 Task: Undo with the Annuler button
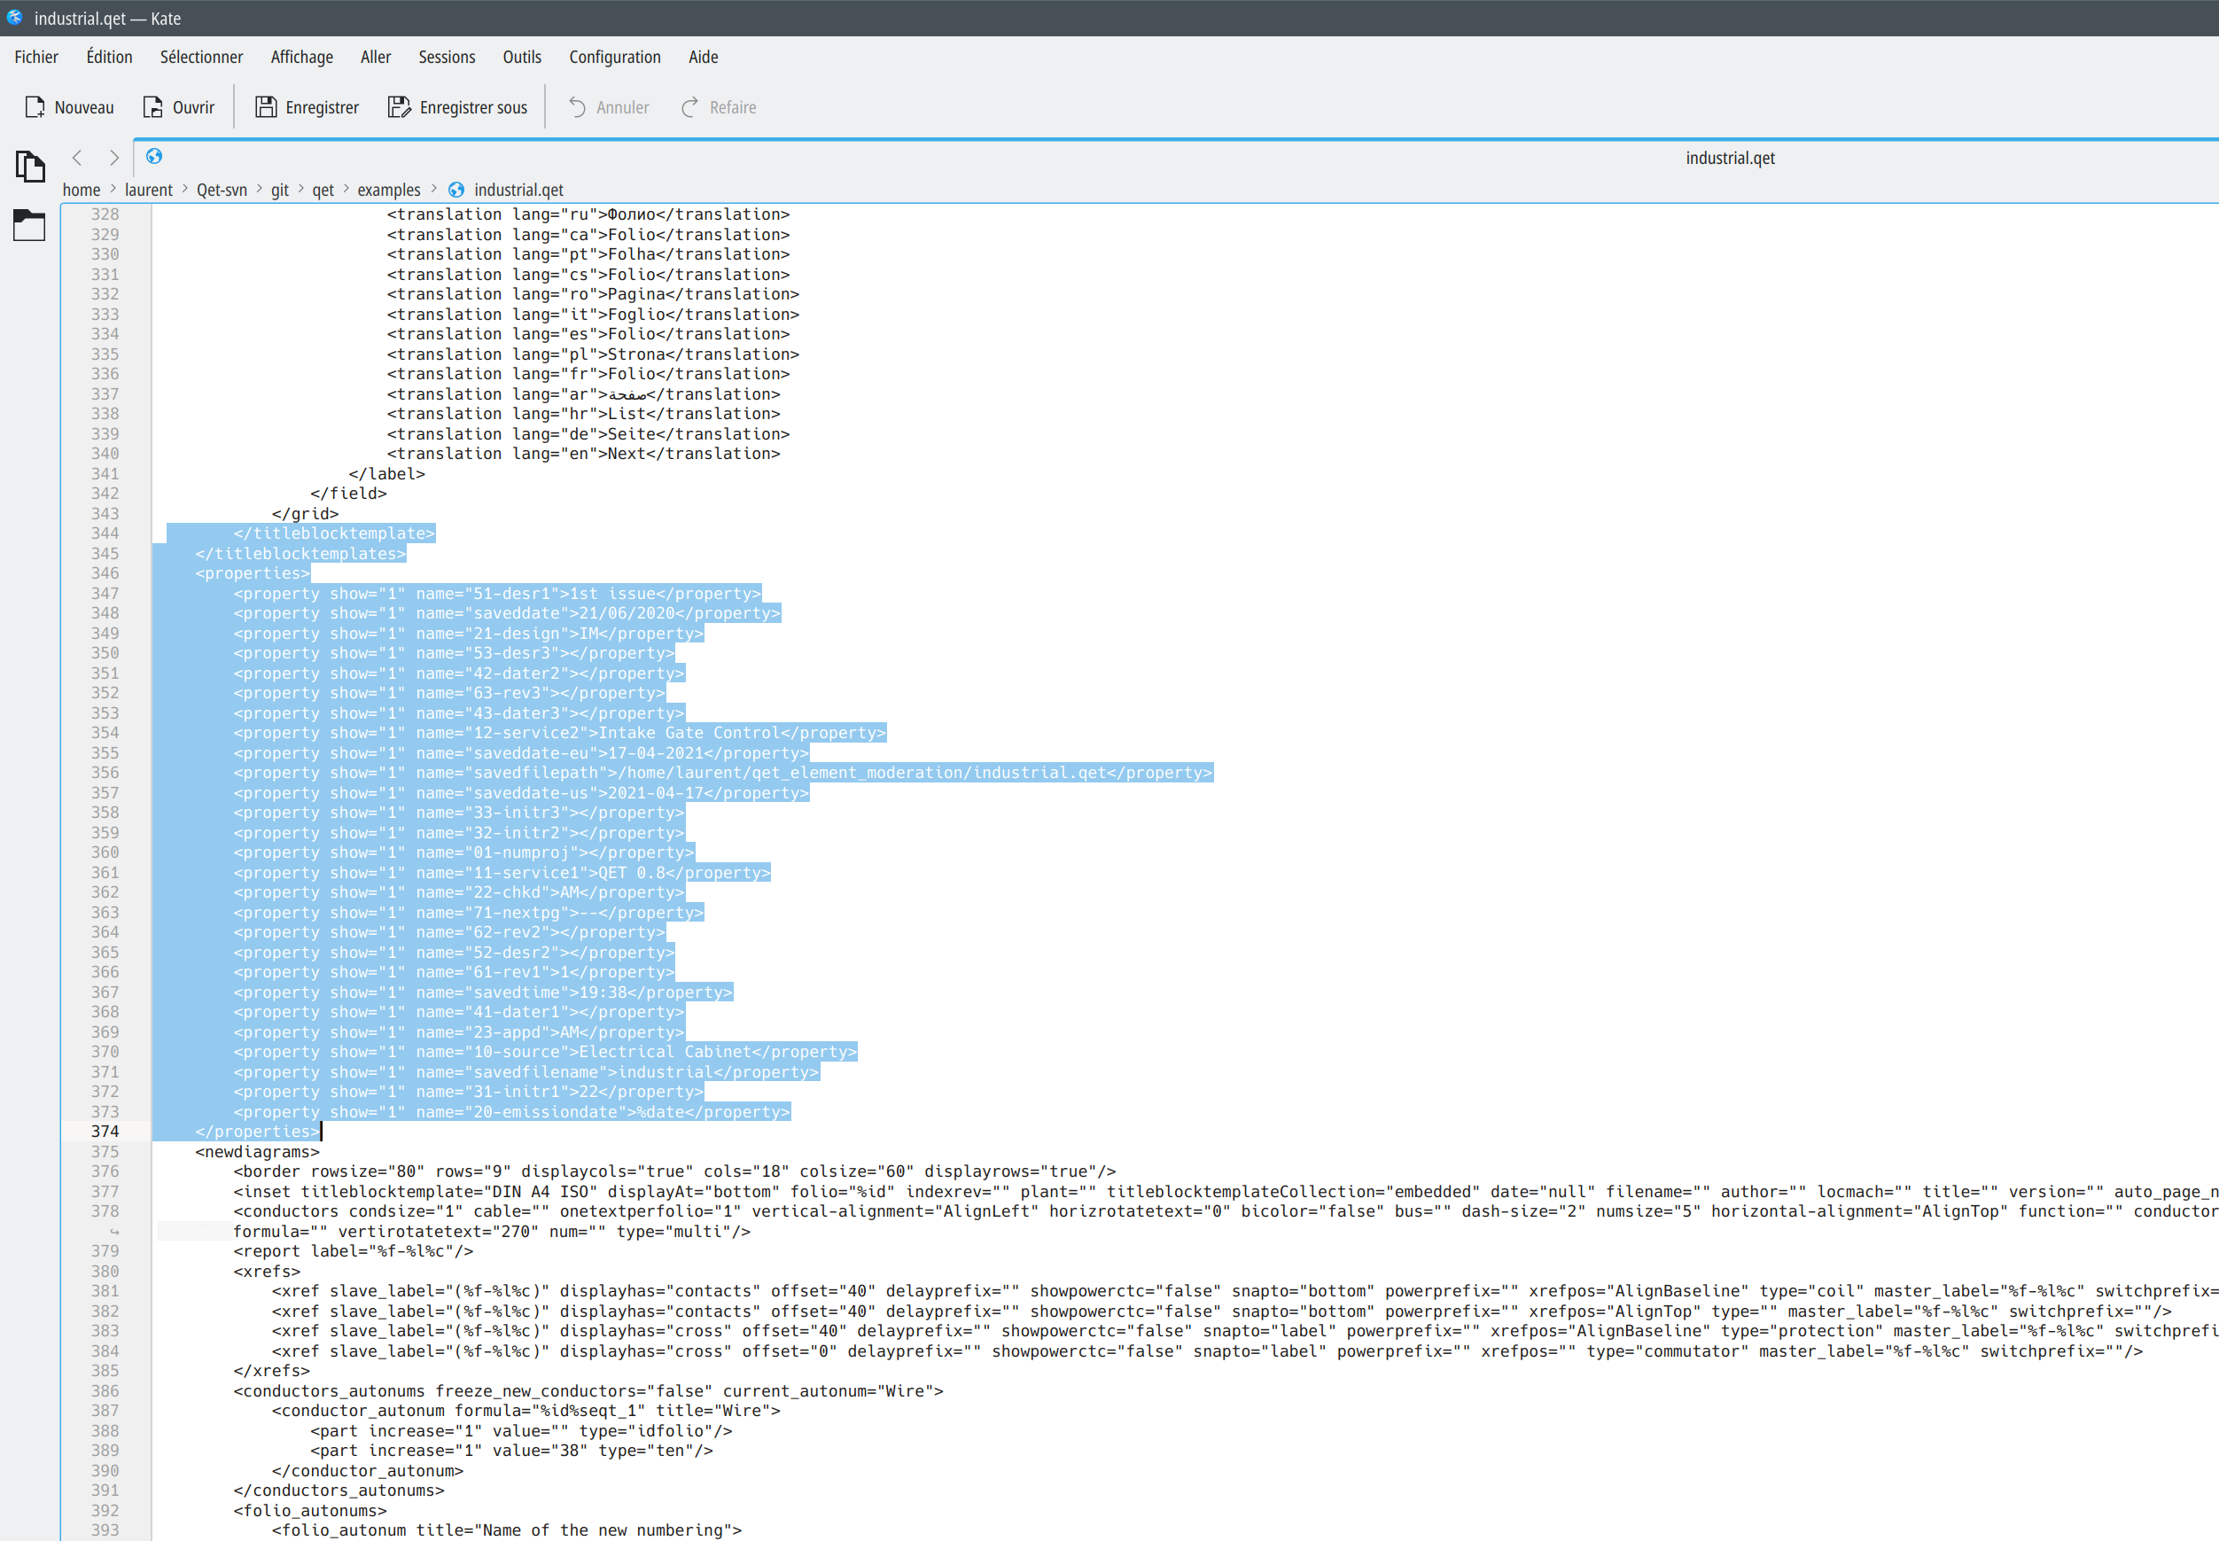(x=608, y=107)
